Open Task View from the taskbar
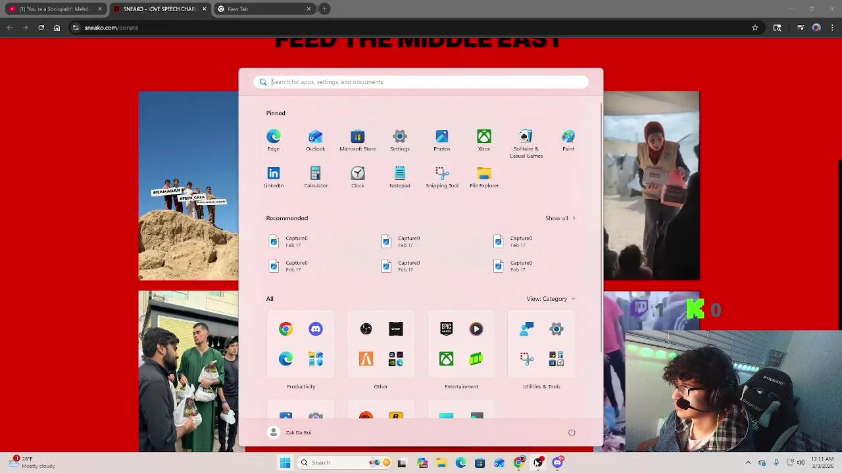This screenshot has width=842, height=473. pos(402,462)
